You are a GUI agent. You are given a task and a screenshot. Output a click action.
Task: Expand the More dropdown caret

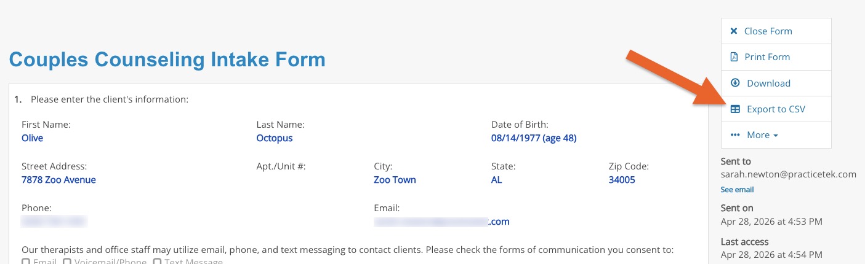coord(775,136)
